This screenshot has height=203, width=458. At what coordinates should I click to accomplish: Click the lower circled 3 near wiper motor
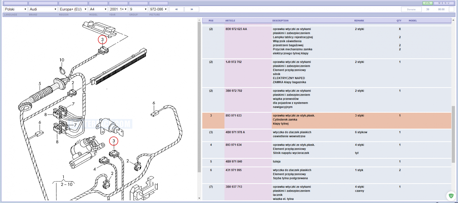(x=114, y=141)
